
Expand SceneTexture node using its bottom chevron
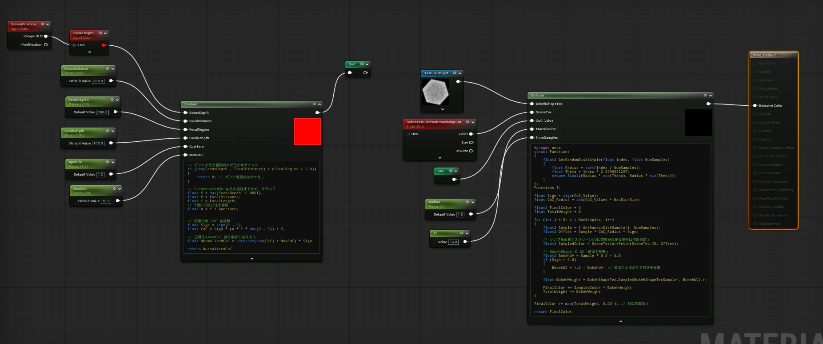point(440,158)
